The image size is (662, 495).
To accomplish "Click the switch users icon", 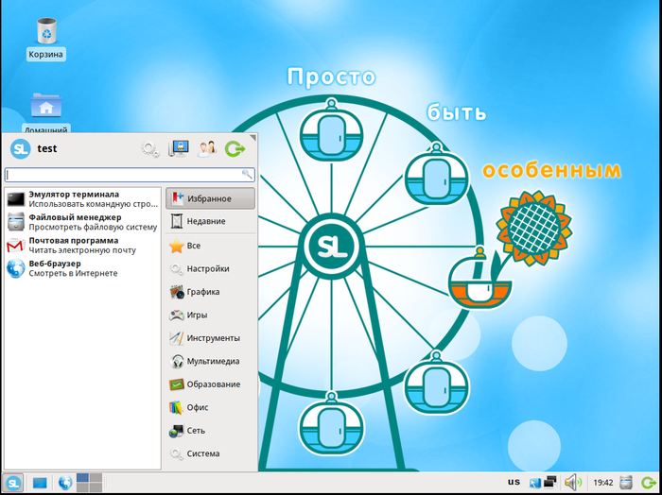I will click(x=206, y=148).
